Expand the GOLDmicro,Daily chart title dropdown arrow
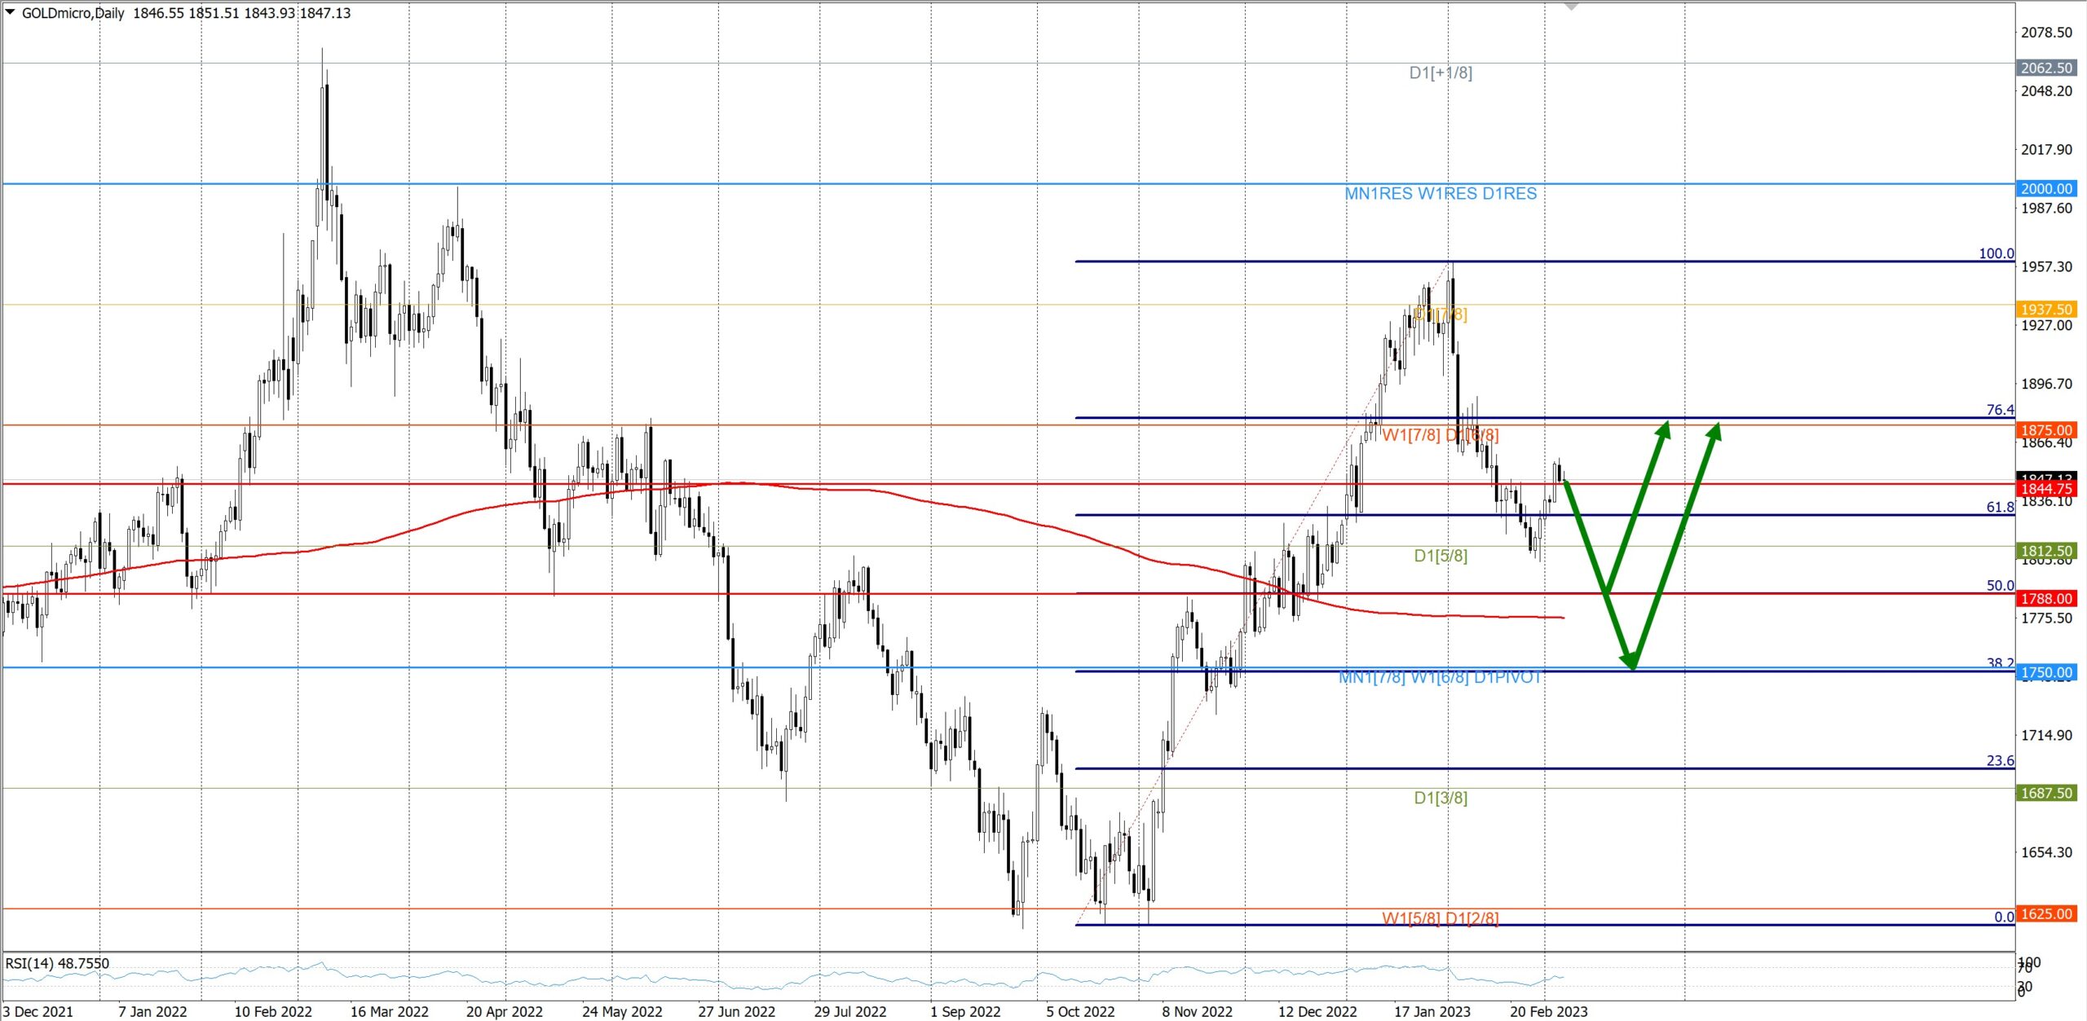 tap(10, 11)
